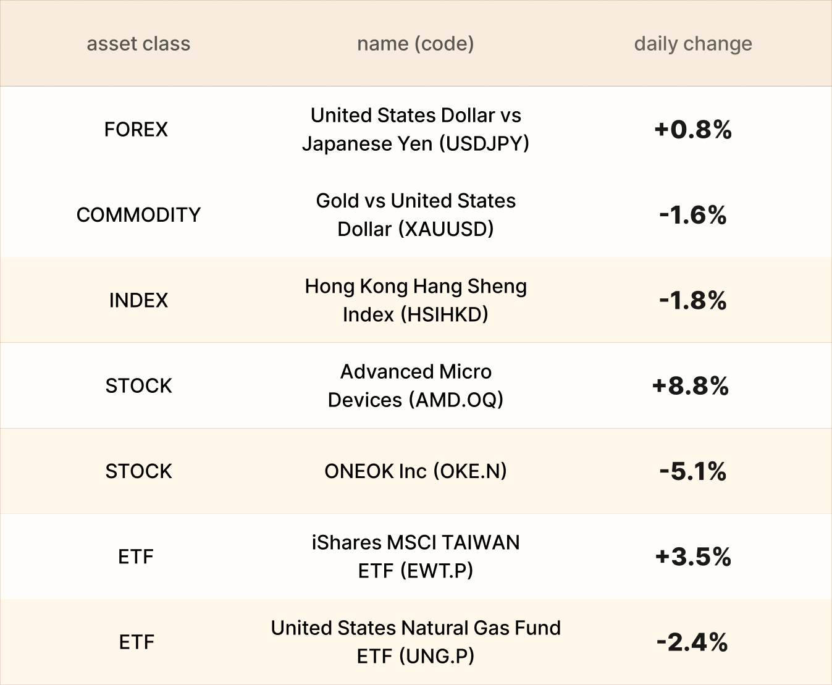This screenshot has height=685, width=832.
Task: Select the COMMODITY asset class cell
Action: point(138,215)
